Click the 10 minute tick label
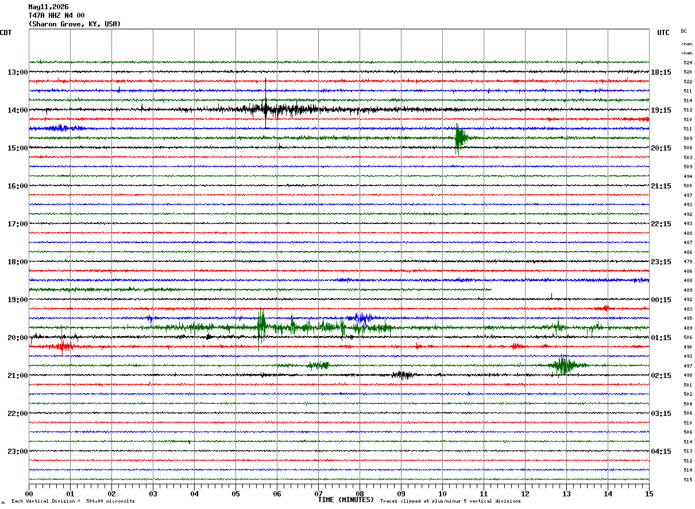 pyautogui.click(x=442, y=494)
